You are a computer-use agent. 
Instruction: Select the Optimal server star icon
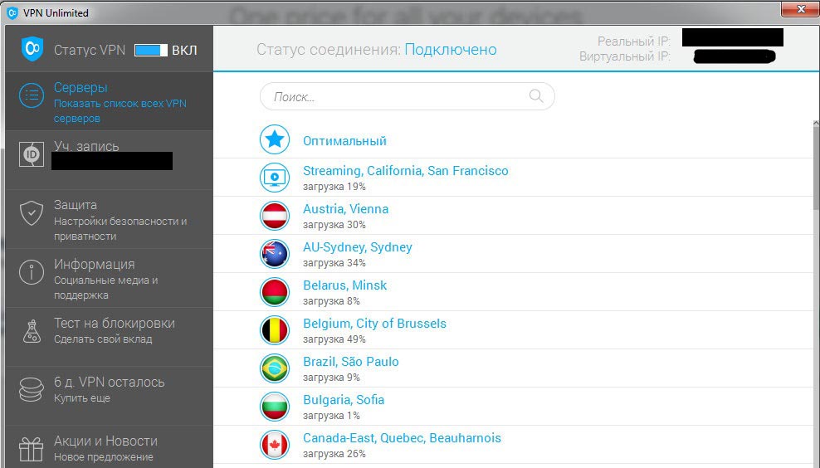274,140
